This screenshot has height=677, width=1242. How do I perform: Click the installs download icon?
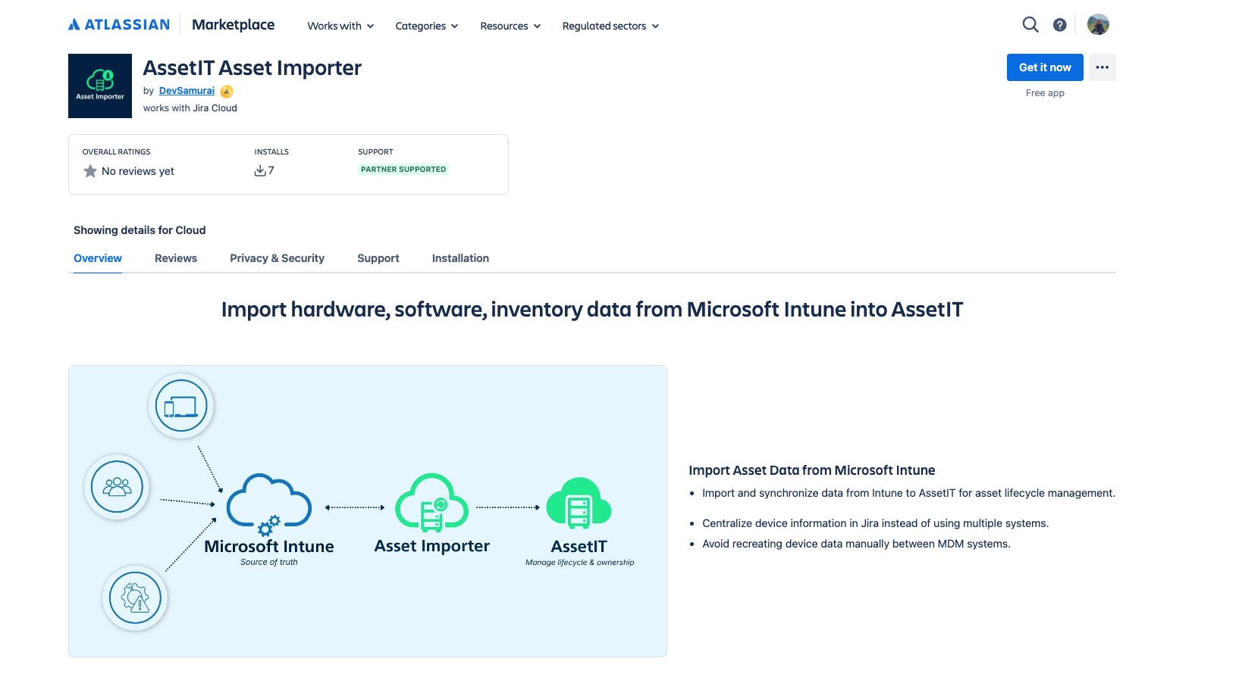pyautogui.click(x=260, y=171)
